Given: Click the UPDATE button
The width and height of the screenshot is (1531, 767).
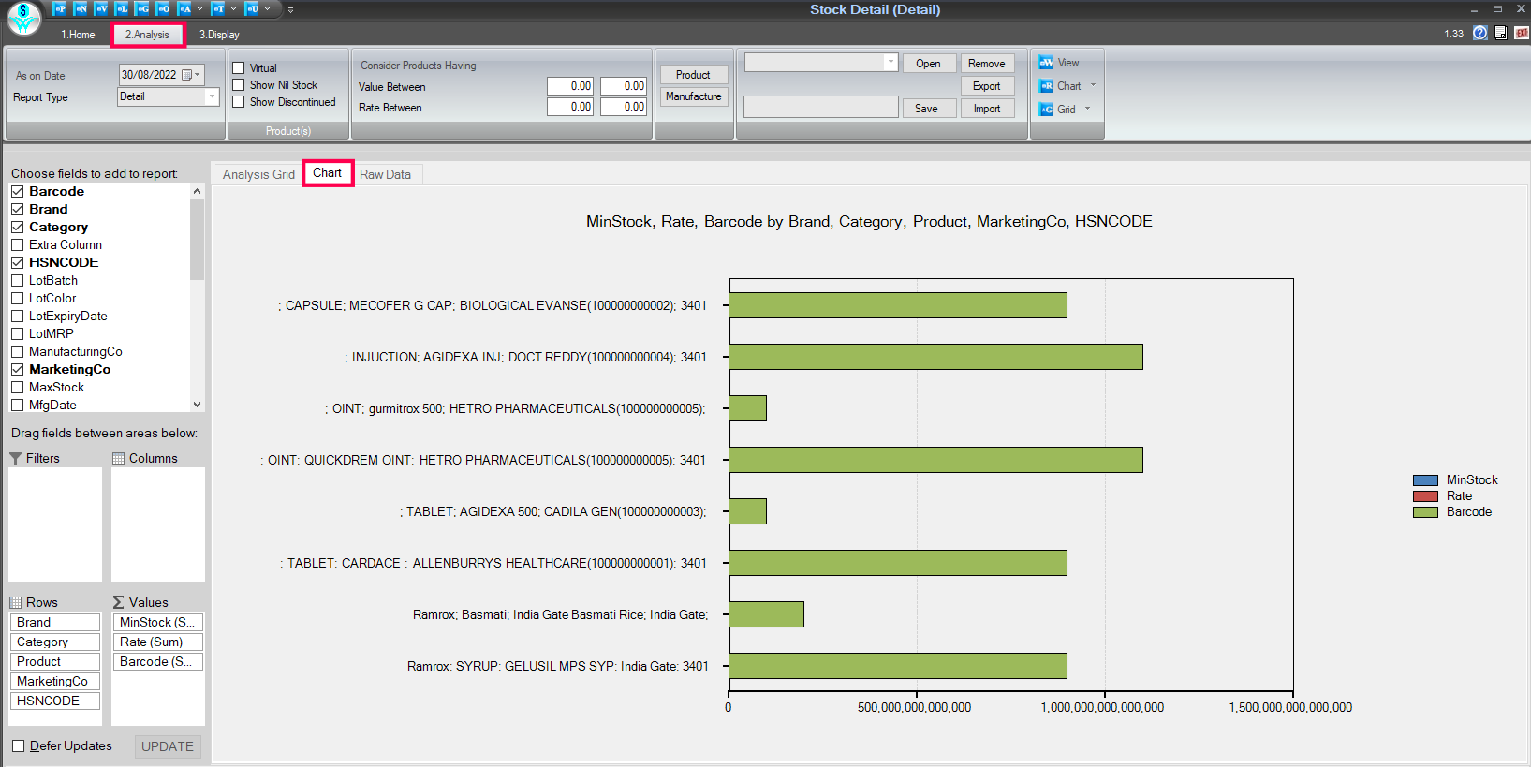Looking at the screenshot, I should click(x=168, y=746).
